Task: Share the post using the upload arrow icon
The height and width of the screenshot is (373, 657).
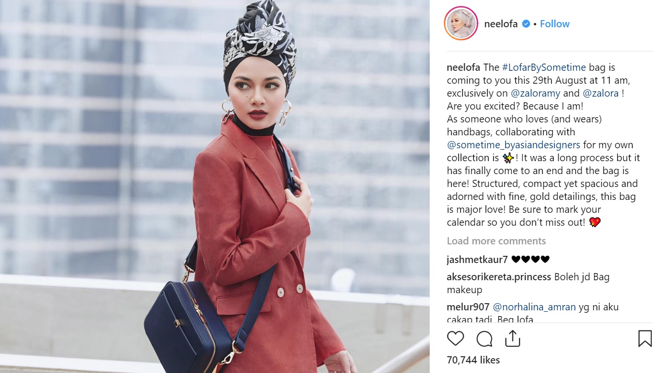Action: pos(512,338)
